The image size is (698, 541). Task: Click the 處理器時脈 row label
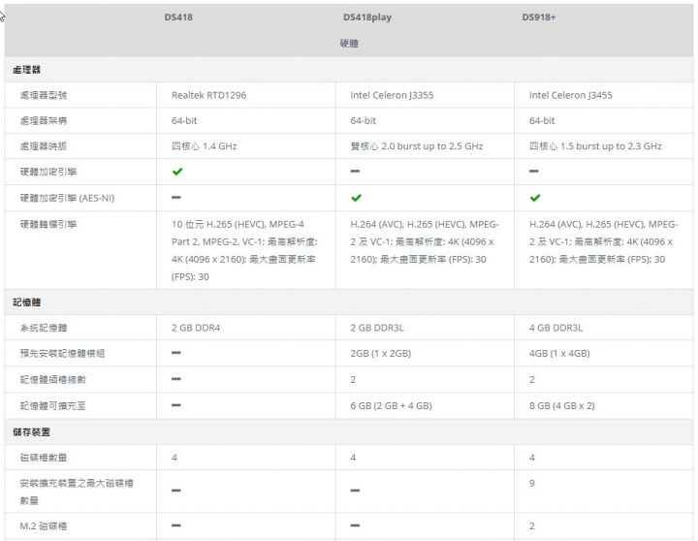[x=44, y=146]
